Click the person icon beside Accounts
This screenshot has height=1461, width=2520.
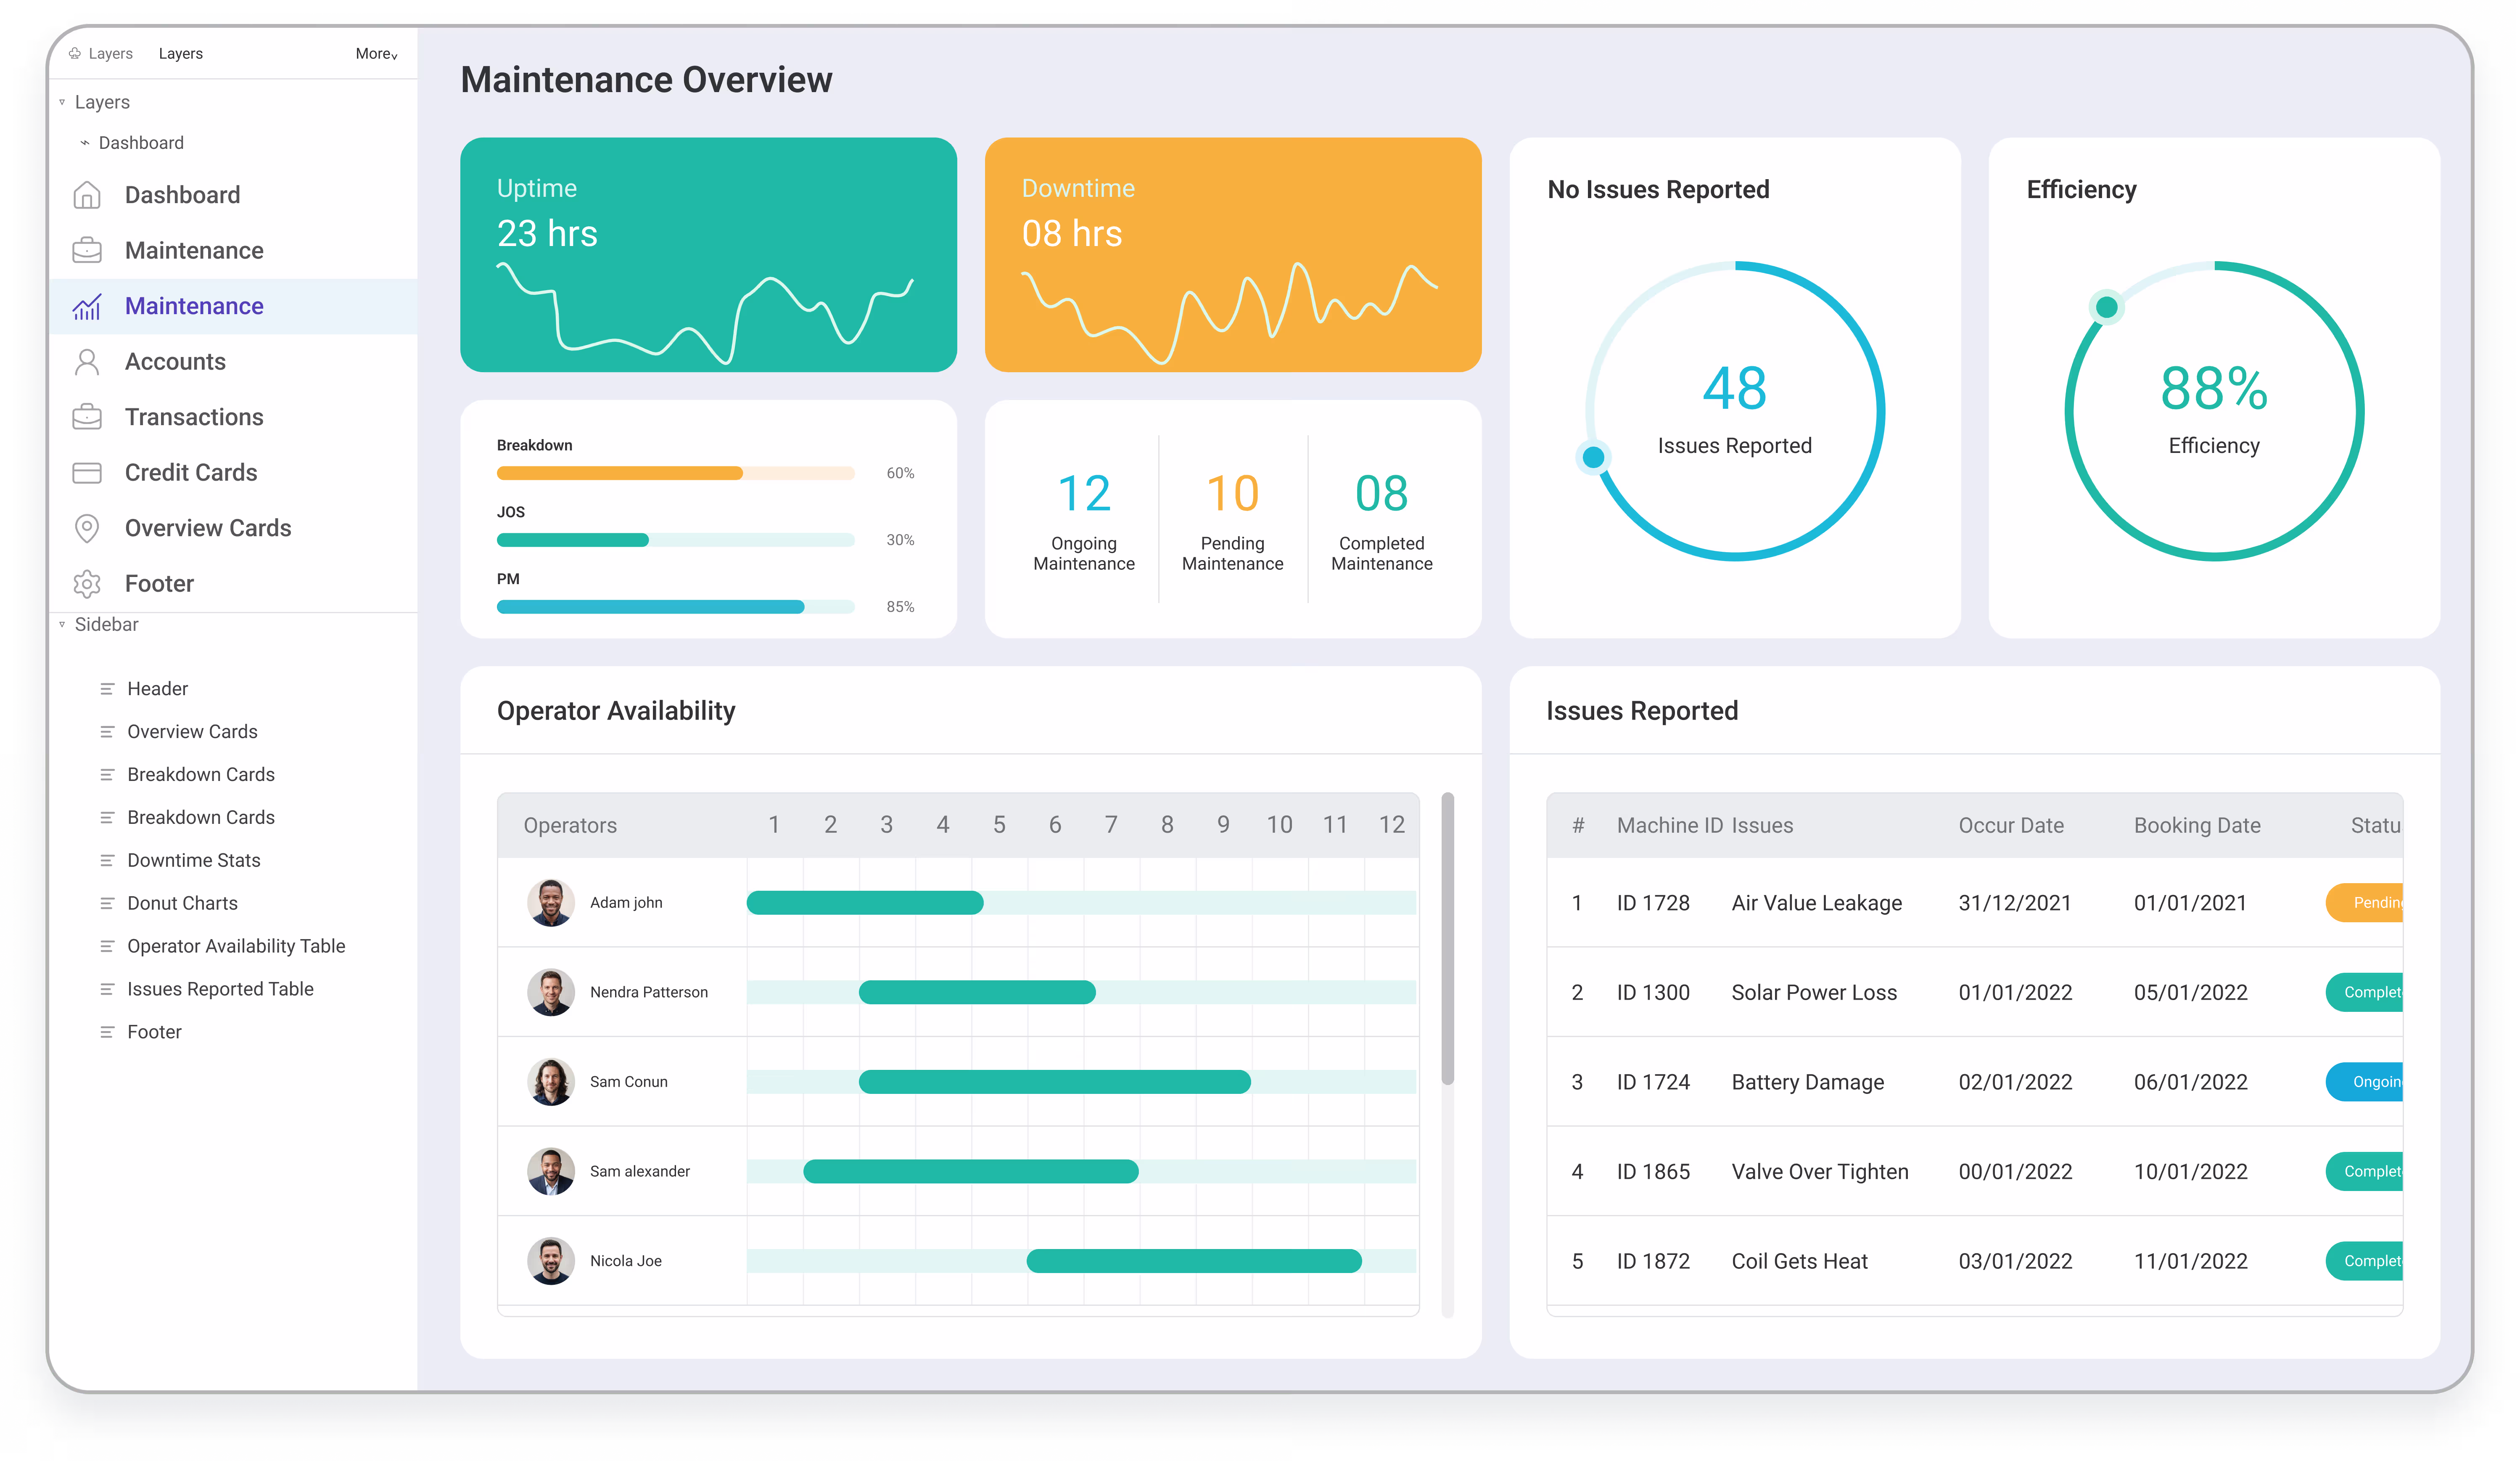point(87,362)
